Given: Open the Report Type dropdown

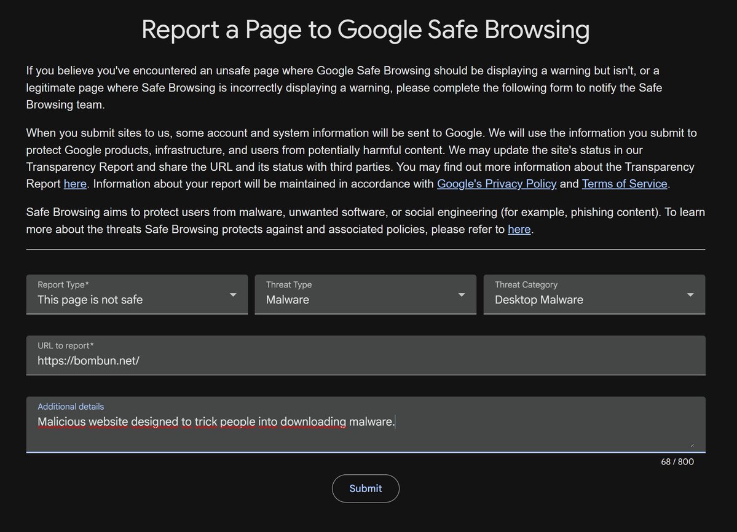Looking at the screenshot, I should [x=137, y=294].
